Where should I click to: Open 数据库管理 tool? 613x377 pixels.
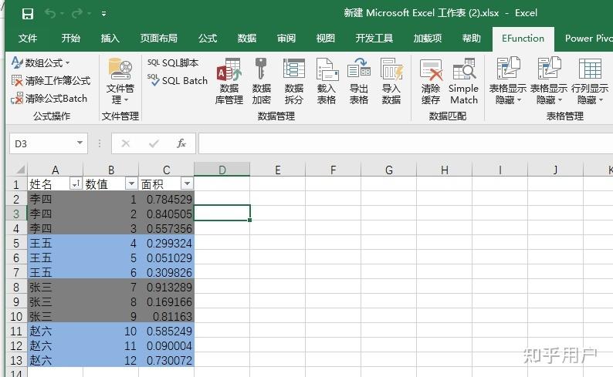tap(229, 82)
